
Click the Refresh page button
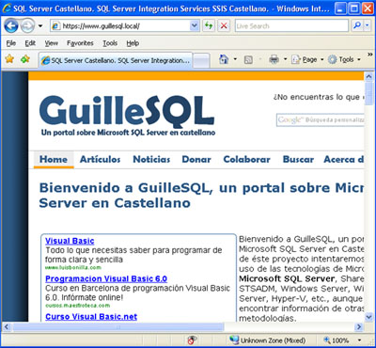coord(208,26)
